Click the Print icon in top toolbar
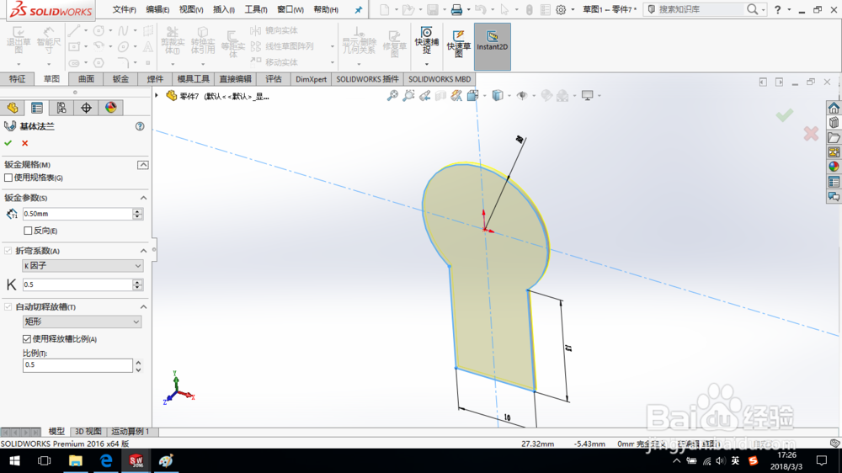842x473 pixels. click(x=456, y=9)
